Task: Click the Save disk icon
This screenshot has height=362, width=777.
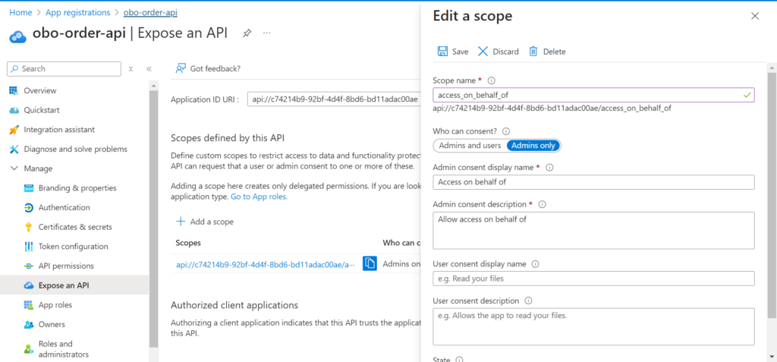Action: (x=442, y=52)
